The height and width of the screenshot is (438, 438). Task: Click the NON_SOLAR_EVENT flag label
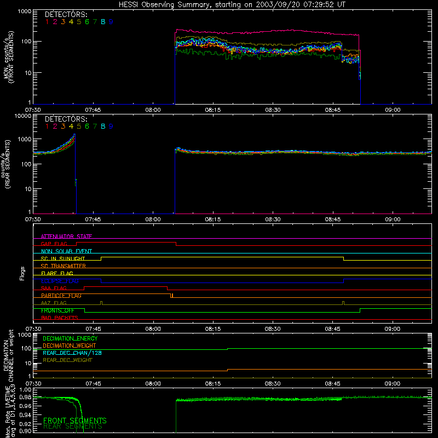(66, 251)
